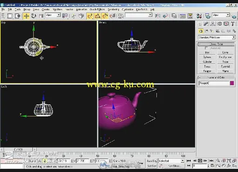Open the Modify panel tab
The width and height of the screenshot is (238, 172).
point(206,24)
